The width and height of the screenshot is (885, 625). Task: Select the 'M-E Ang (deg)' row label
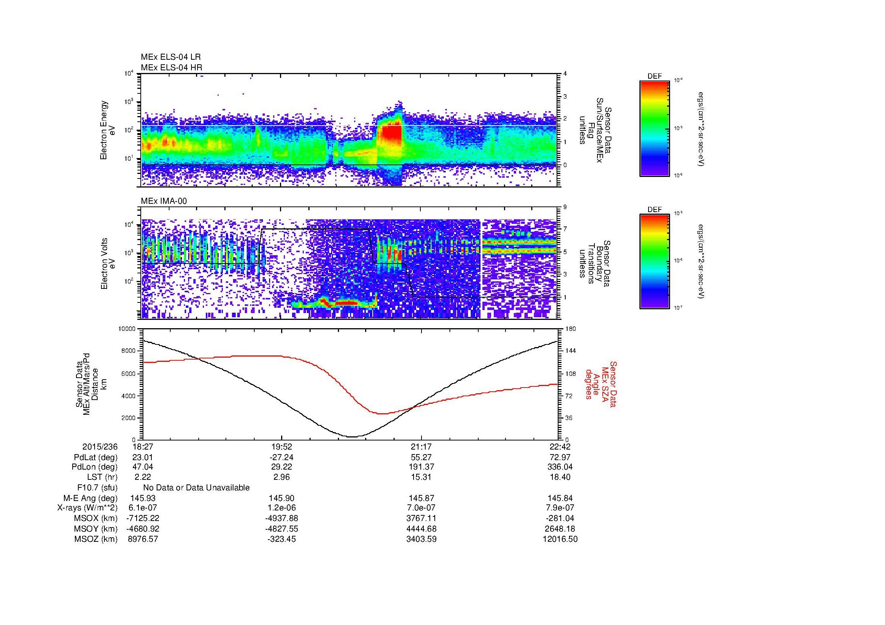pos(90,498)
